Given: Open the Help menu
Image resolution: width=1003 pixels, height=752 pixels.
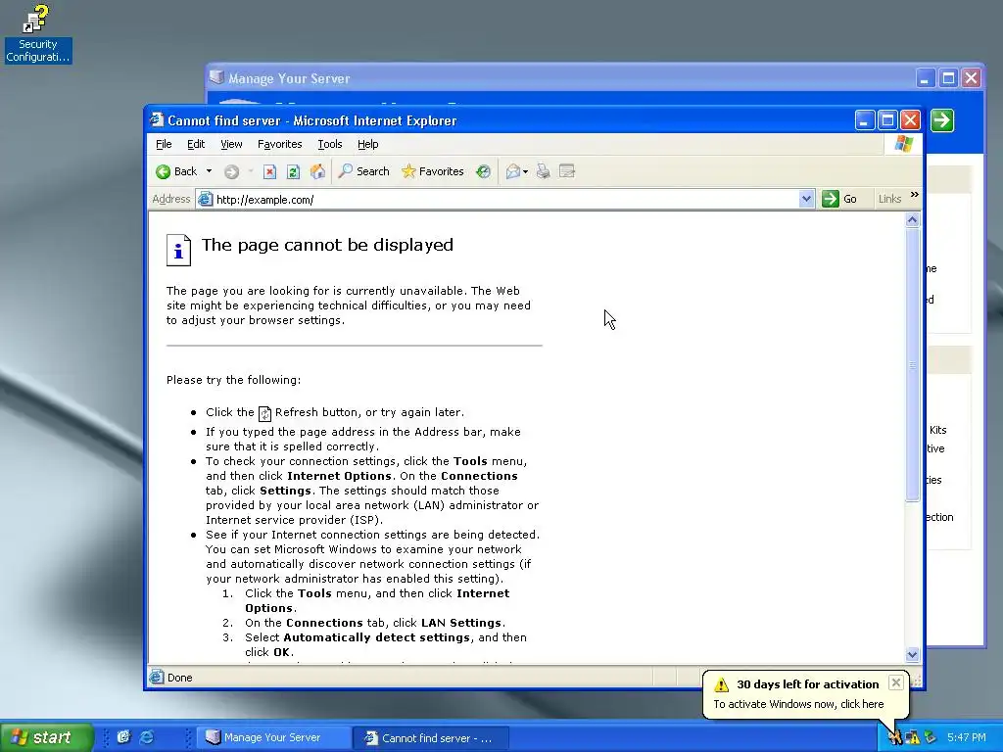Looking at the screenshot, I should [x=368, y=144].
